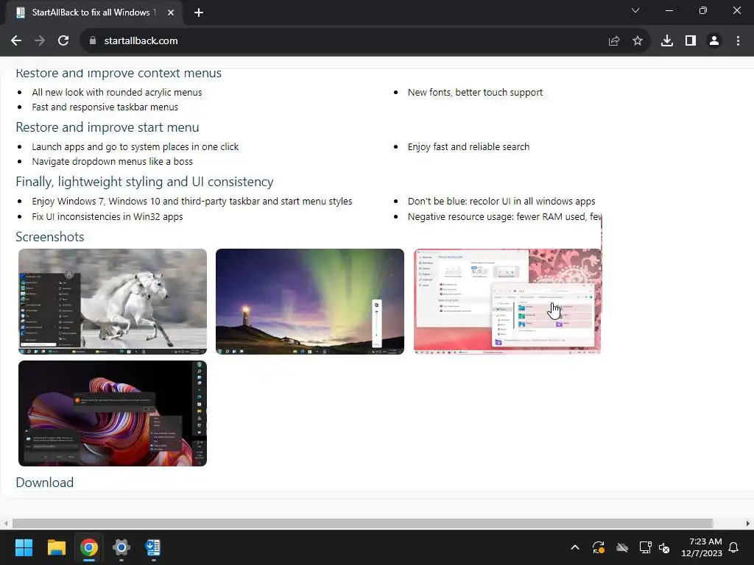Screen dimensions: 754x565
Task: Open Chrome three-dot menu
Action: point(738,41)
